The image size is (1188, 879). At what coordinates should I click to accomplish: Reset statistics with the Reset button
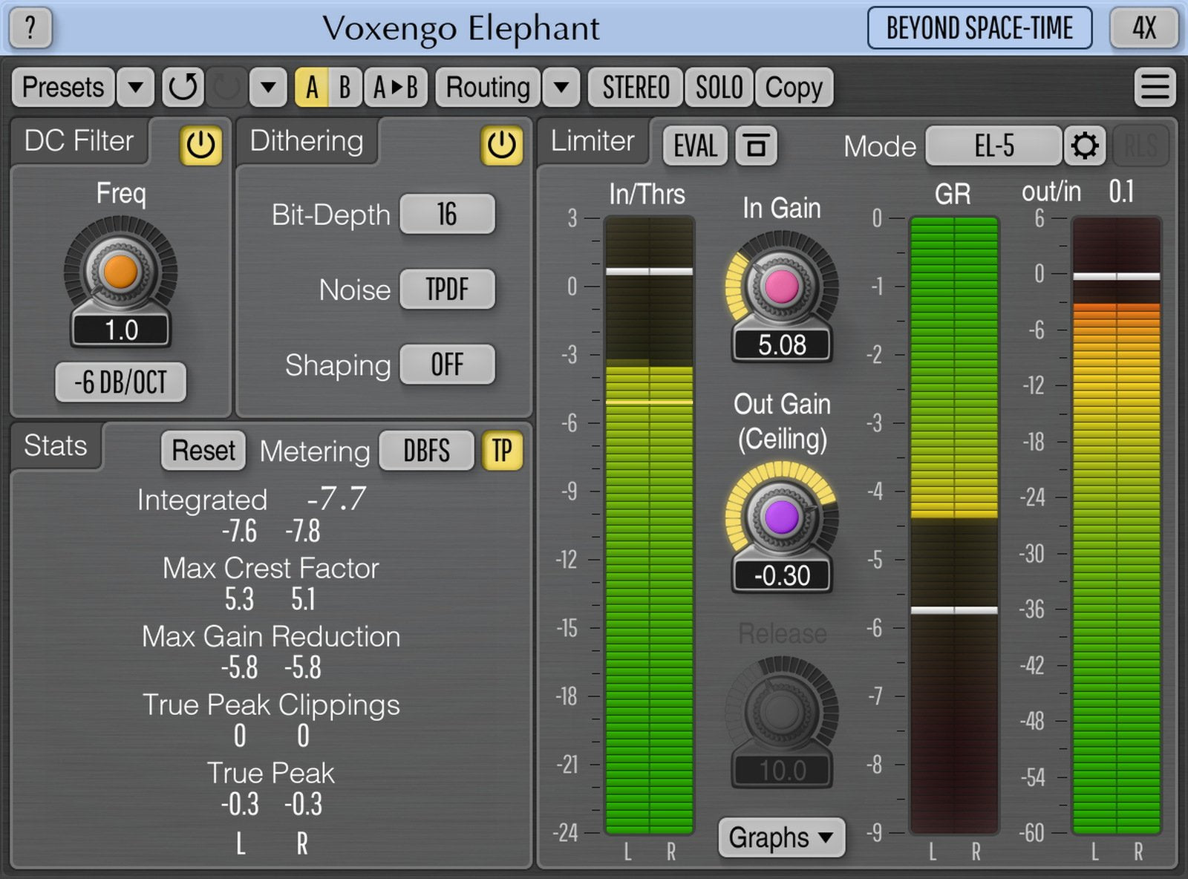click(x=202, y=451)
